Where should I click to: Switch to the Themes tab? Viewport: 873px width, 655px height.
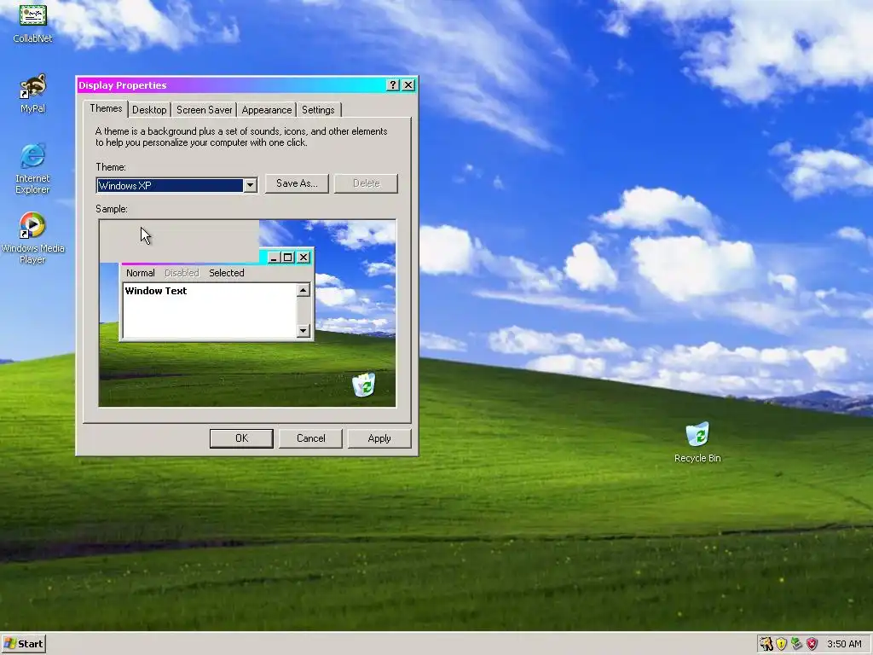click(x=106, y=108)
